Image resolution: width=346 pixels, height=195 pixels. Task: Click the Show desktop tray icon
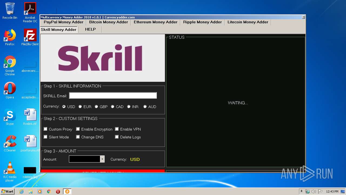tap(343, 191)
